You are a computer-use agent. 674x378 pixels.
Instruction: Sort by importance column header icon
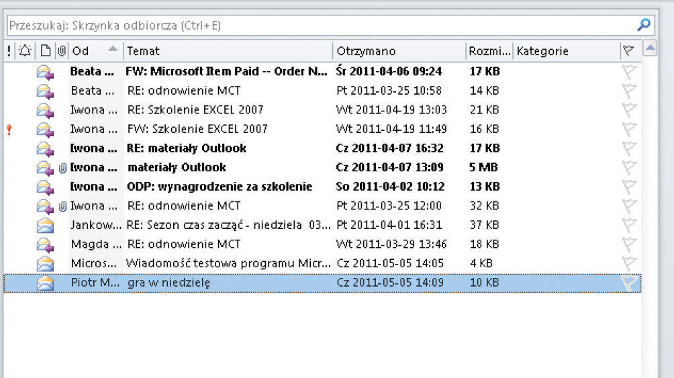[9, 51]
